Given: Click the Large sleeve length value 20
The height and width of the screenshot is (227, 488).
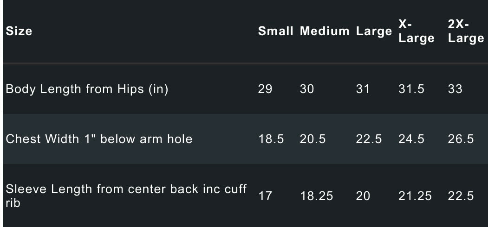Looking at the screenshot, I should coord(363,196).
